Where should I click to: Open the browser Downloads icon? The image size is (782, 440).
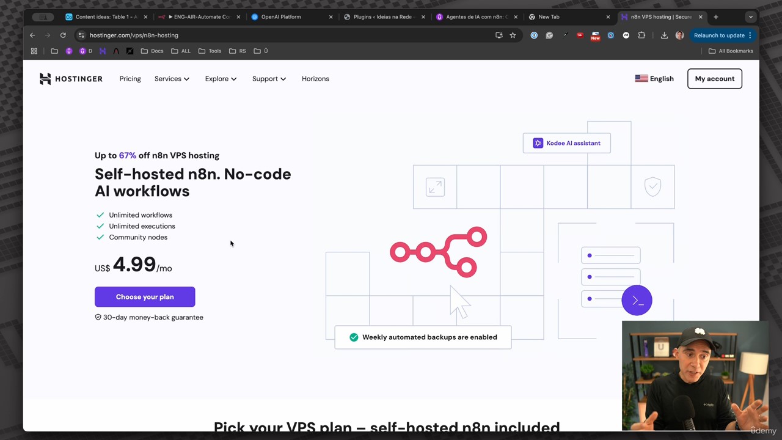pos(664,35)
